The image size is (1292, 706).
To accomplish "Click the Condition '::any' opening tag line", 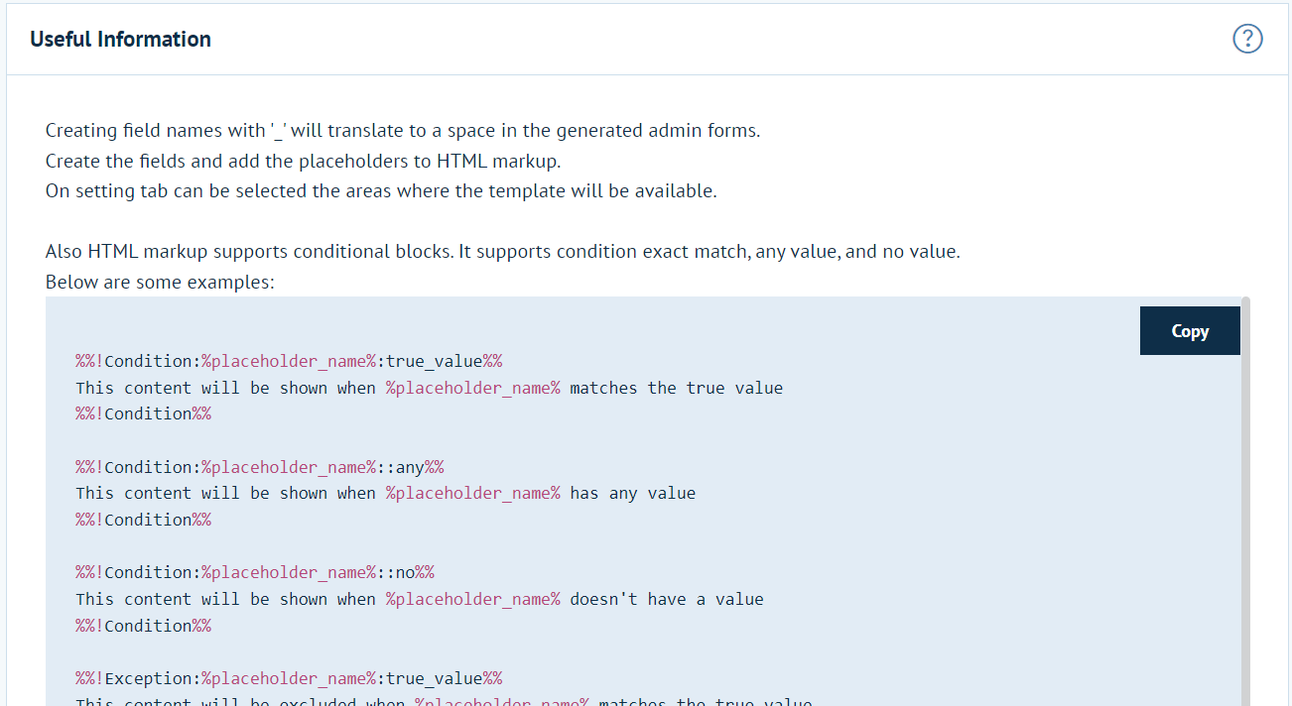I will coord(259,467).
